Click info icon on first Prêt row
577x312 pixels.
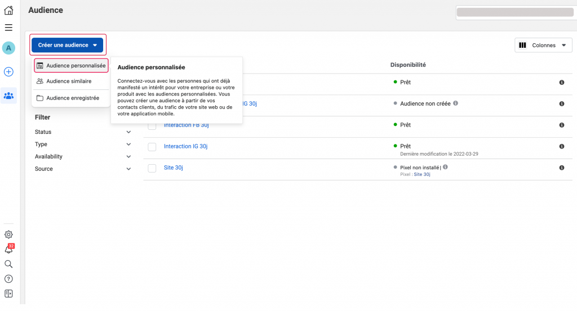pos(562,82)
